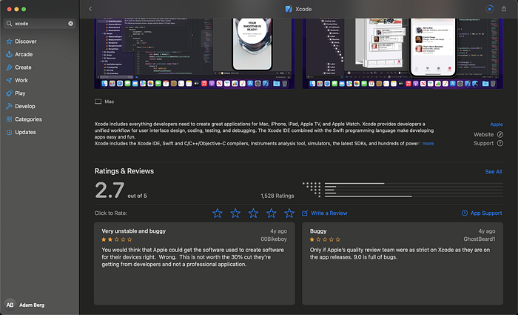See All ratings and reviews
This screenshot has height=315, width=518.
494,172
